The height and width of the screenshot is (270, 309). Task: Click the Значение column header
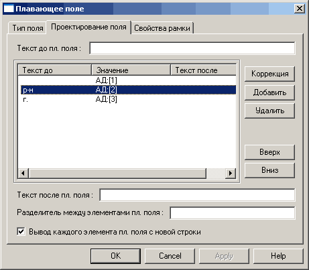click(x=131, y=70)
